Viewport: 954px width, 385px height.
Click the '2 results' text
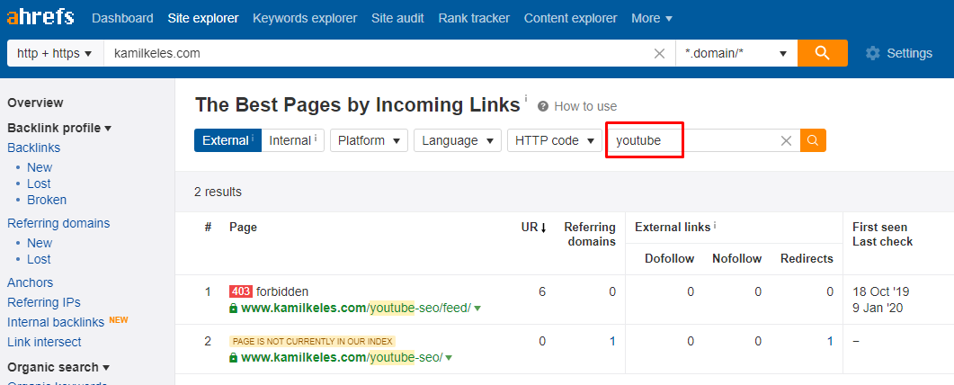(218, 192)
